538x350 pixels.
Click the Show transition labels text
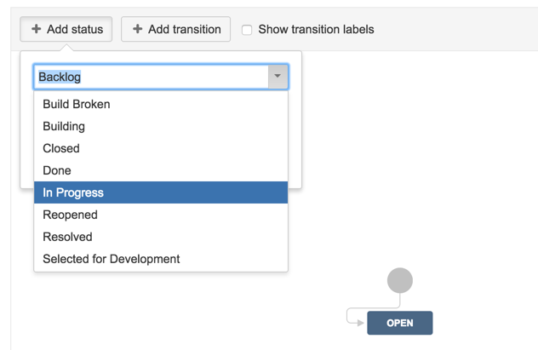(316, 30)
